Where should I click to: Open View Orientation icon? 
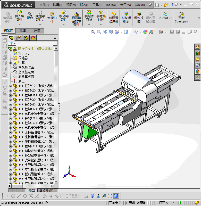tap(117, 32)
